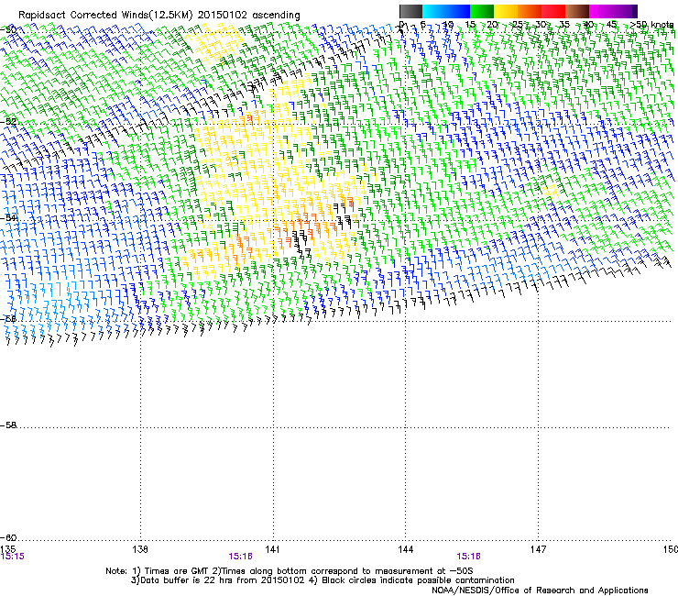Click the green 15-20 knots color band

click(482, 11)
